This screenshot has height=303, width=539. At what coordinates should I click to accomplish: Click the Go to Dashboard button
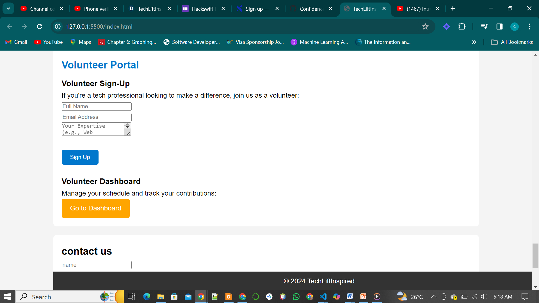[x=95, y=208]
